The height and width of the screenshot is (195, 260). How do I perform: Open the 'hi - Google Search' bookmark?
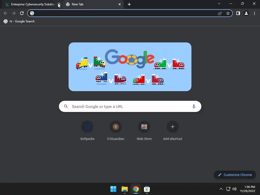point(19,21)
